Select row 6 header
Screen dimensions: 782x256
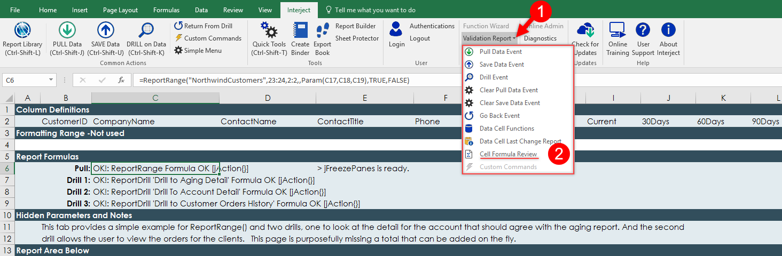tap(7, 169)
